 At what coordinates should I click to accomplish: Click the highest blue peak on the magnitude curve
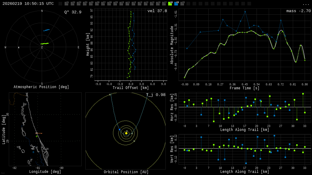[245, 12]
